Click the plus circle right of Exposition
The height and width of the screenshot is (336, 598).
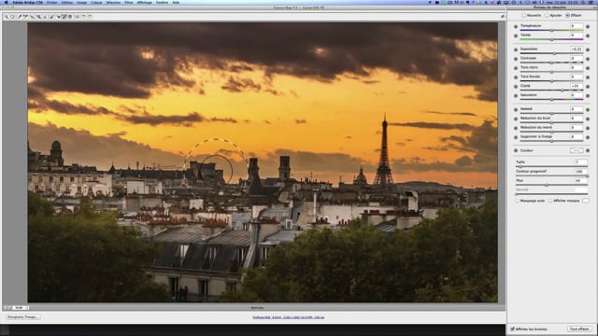588,49
